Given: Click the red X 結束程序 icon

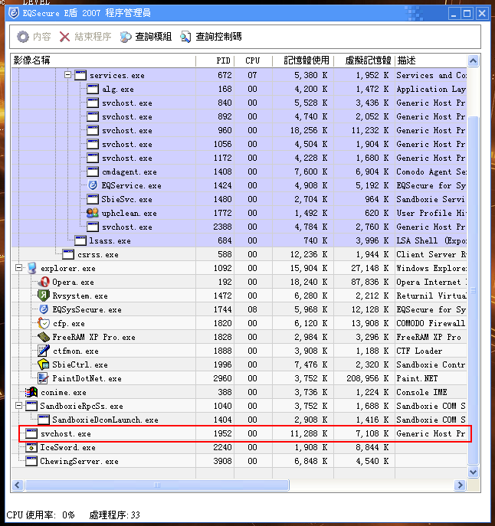Looking at the screenshot, I should tap(64, 37).
